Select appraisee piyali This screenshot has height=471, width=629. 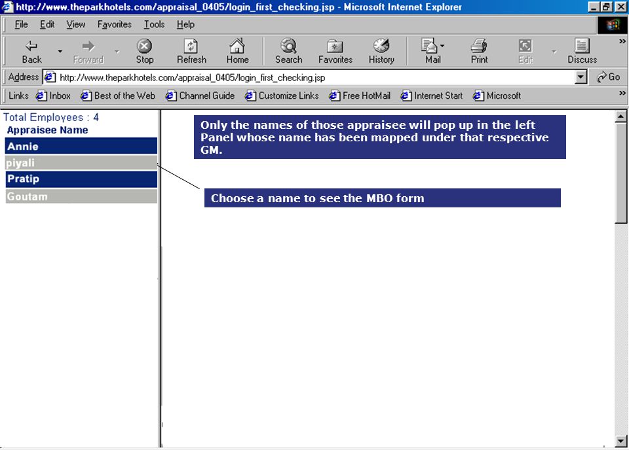click(x=81, y=163)
